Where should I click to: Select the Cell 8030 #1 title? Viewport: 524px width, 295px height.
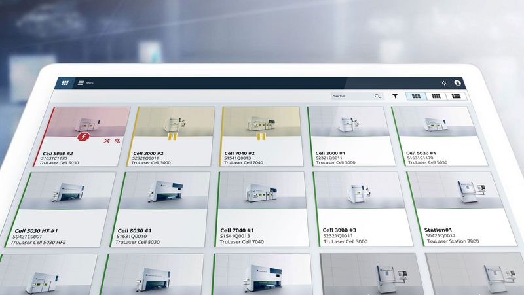[x=134, y=231]
